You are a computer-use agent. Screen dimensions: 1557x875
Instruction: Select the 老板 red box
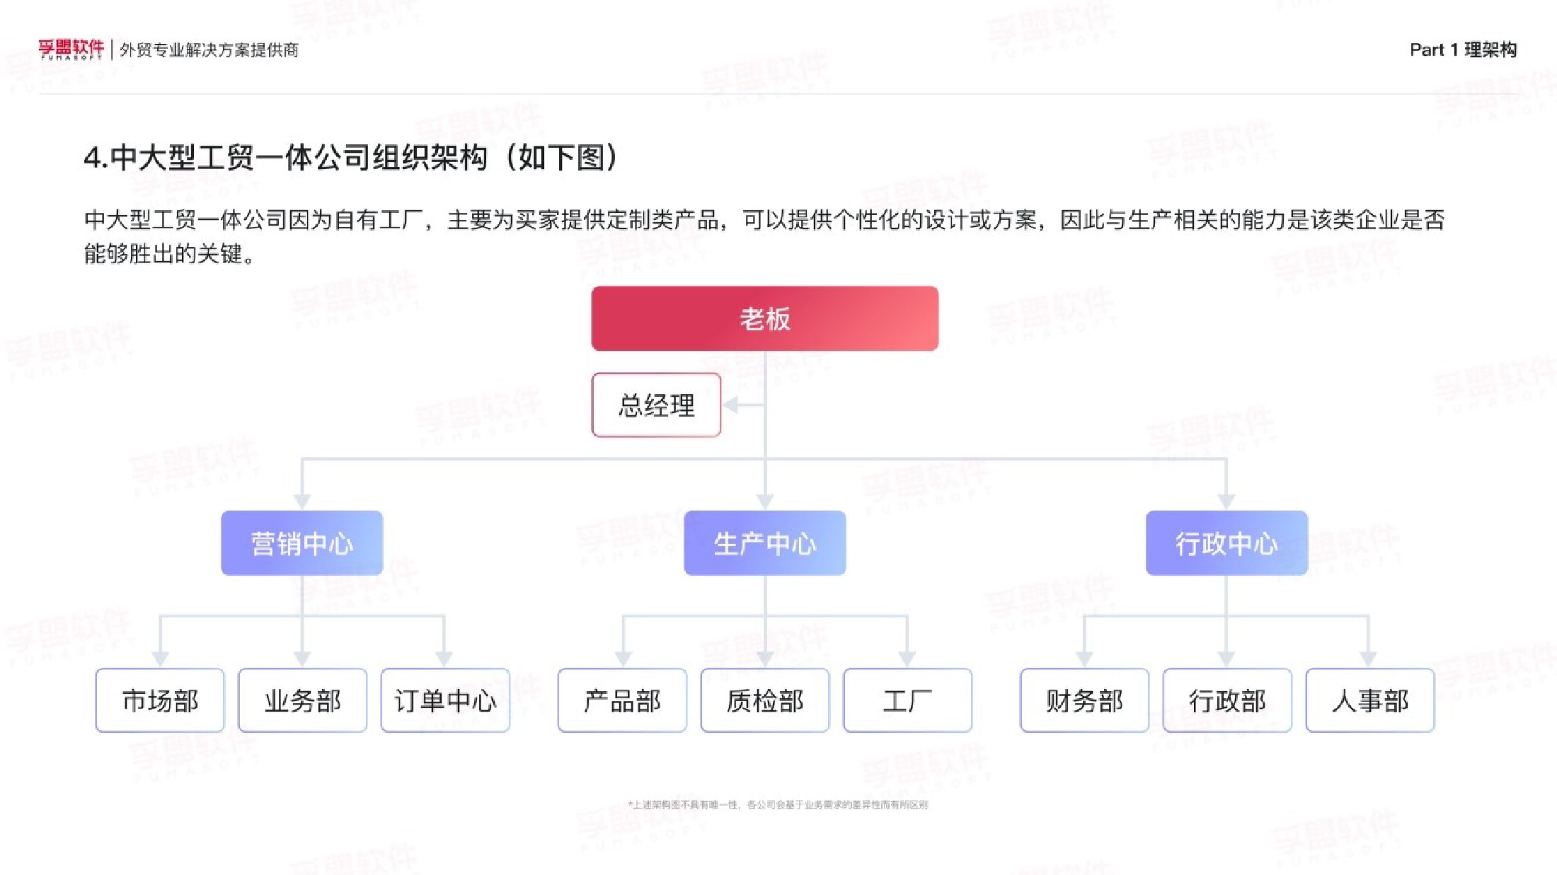765,318
